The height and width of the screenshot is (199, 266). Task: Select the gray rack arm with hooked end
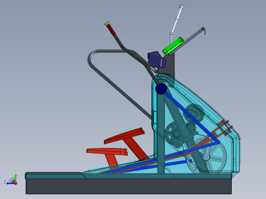point(188,41)
